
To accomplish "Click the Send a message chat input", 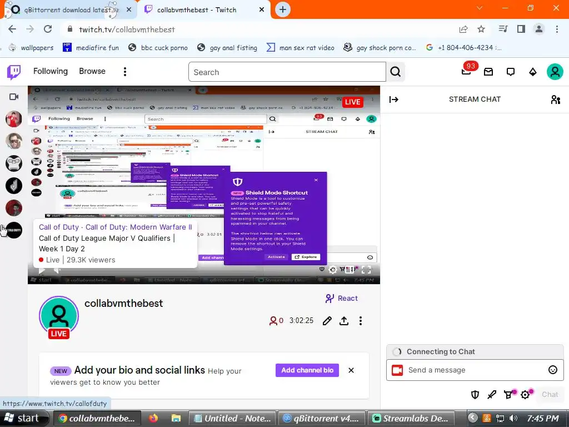I will [x=475, y=370].
